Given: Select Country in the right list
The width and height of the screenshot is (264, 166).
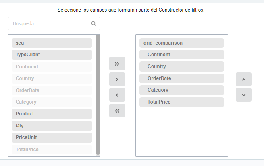Looking at the screenshot, I should tap(182, 66).
